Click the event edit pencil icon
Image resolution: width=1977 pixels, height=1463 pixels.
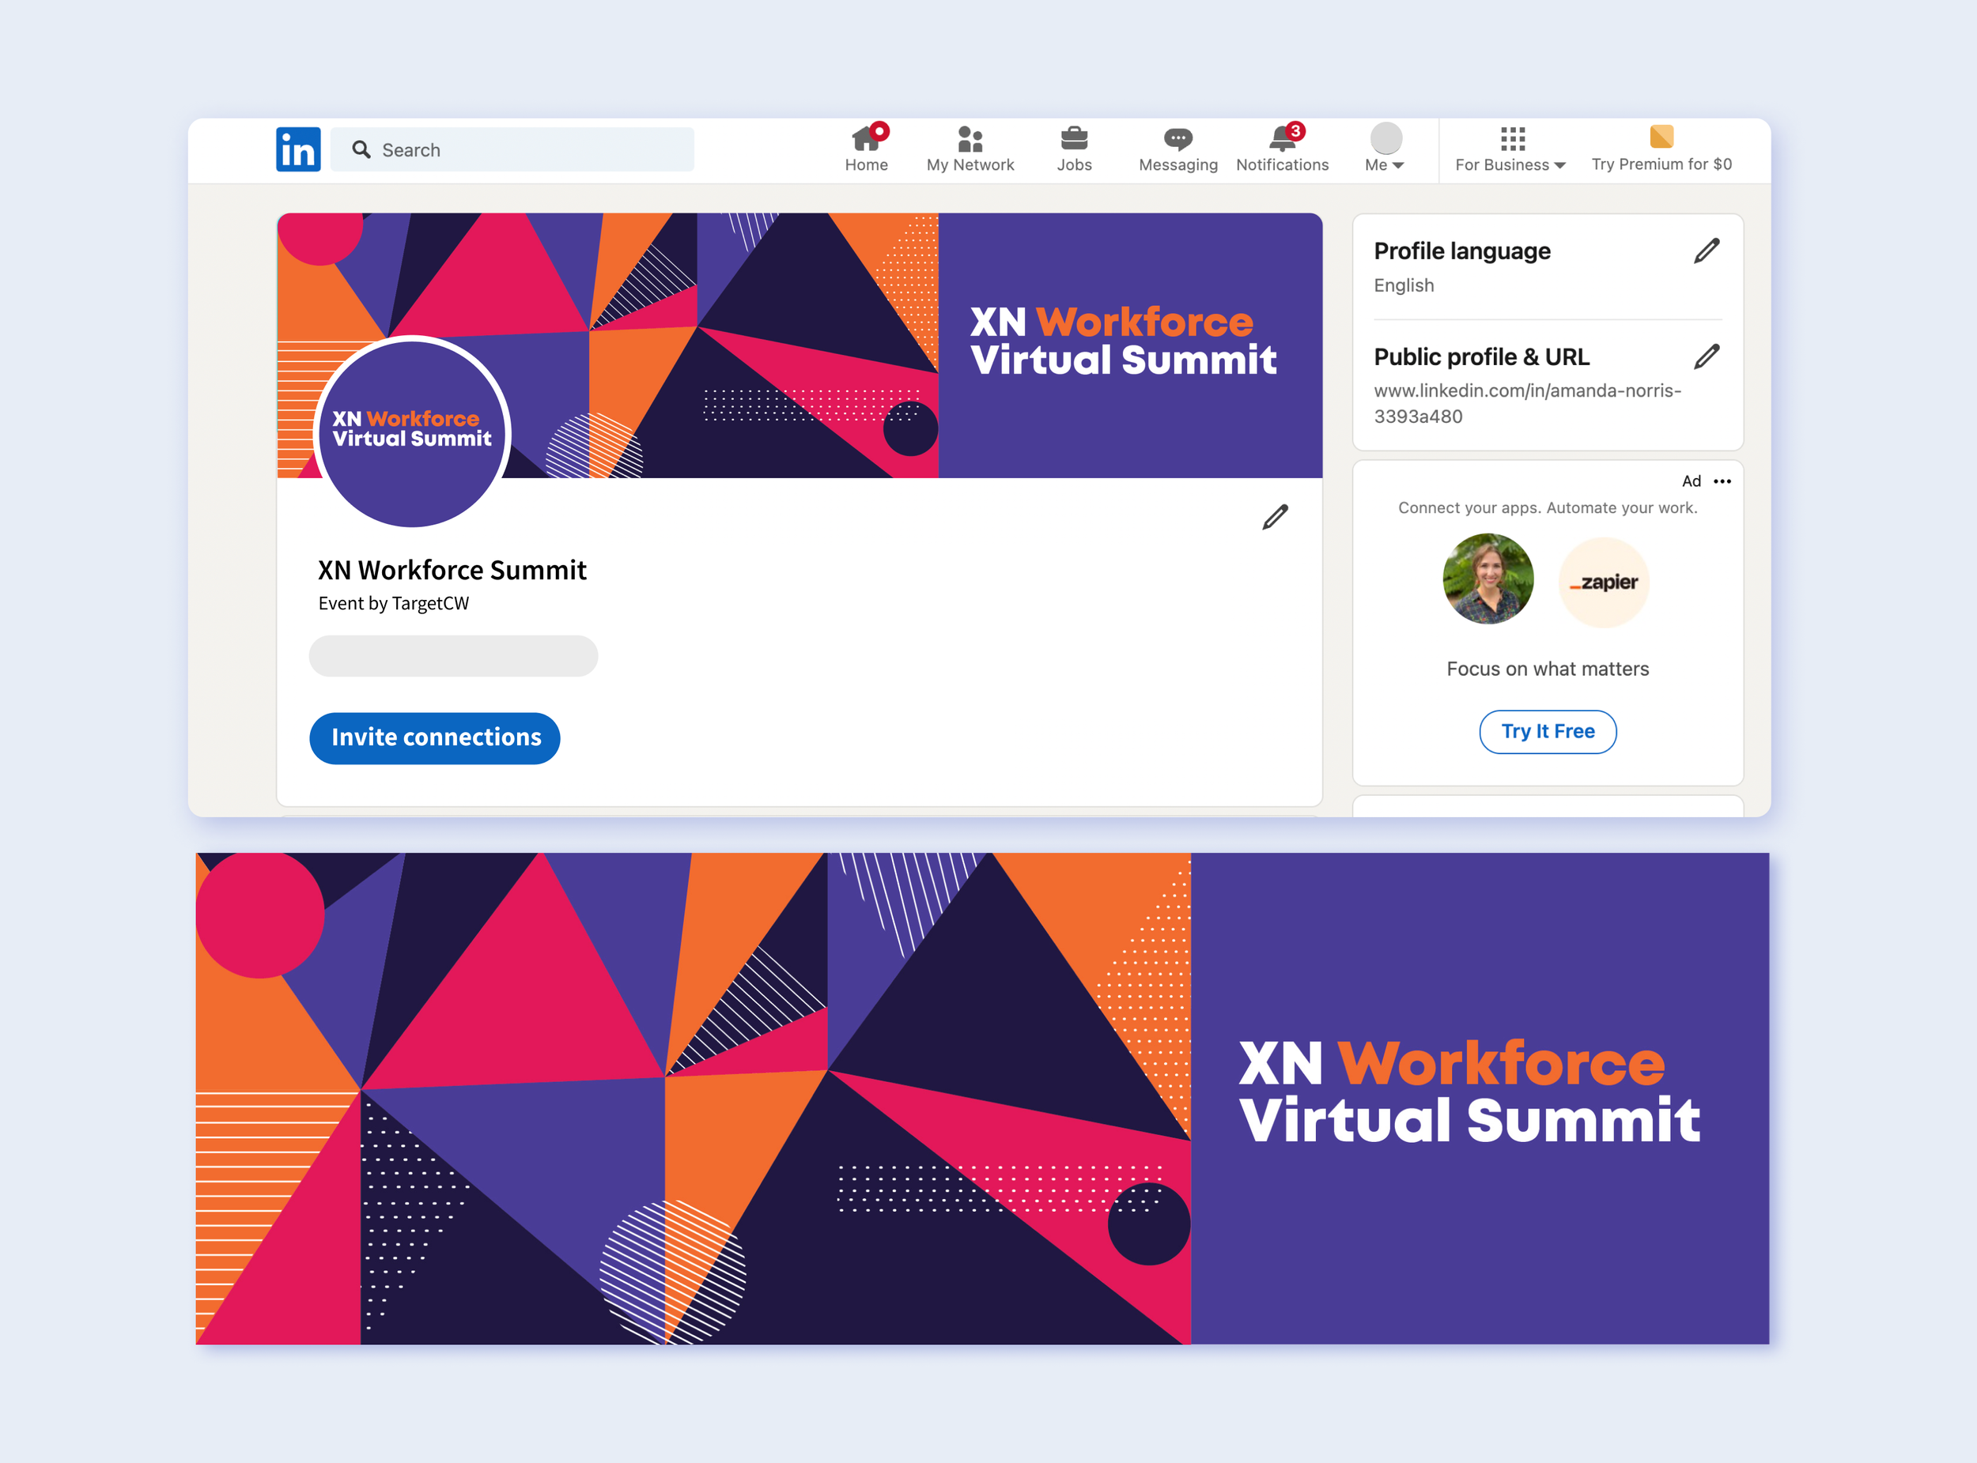point(1274,517)
